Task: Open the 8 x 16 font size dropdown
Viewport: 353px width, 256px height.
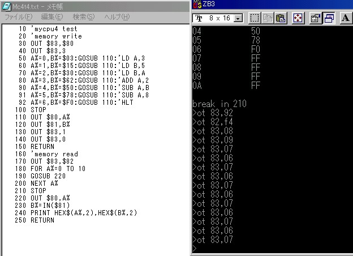Action: click(x=238, y=18)
